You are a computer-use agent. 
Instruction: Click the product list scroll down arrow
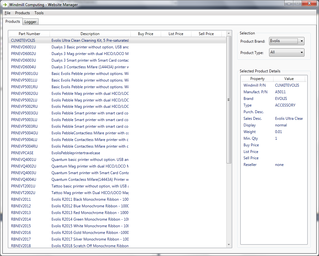[x=229, y=245]
